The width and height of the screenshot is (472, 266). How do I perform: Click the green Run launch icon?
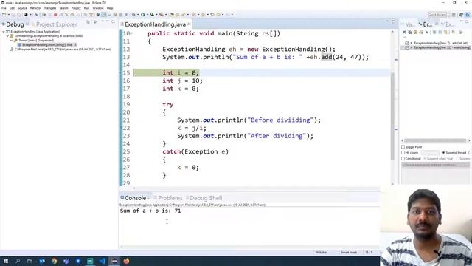[x=143, y=15]
